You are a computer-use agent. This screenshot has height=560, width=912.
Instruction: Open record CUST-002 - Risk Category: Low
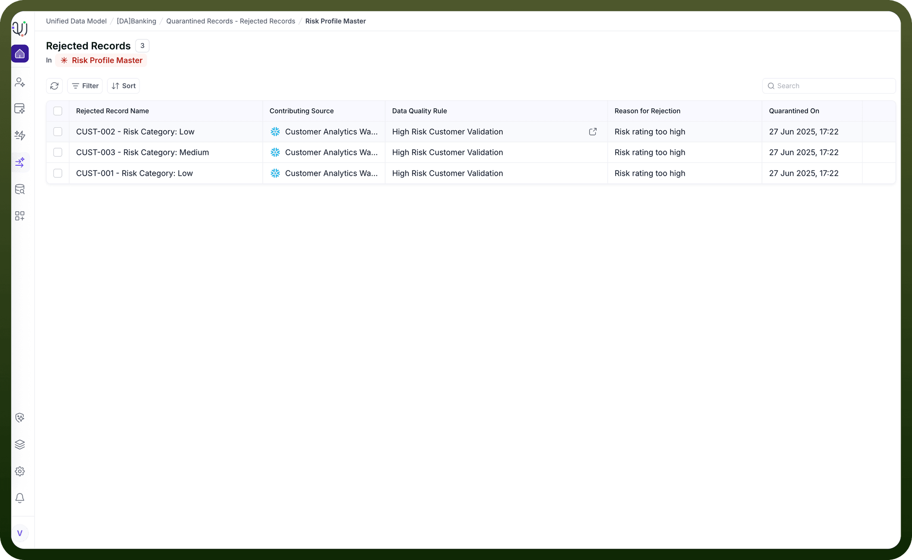[x=135, y=132]
